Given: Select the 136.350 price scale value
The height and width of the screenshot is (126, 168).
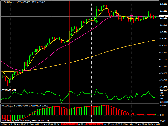Looking at the screenshot, I should (164, 38).
